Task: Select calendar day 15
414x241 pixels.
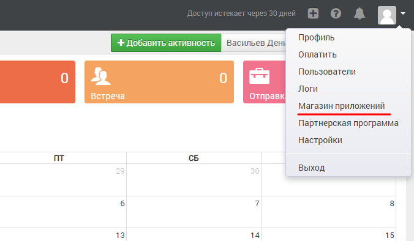Action: coord(390,235)
